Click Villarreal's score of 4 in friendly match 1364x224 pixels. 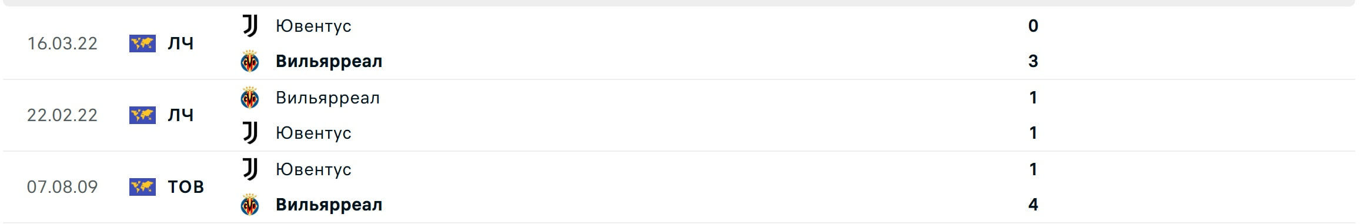(x=1033, y=205)
